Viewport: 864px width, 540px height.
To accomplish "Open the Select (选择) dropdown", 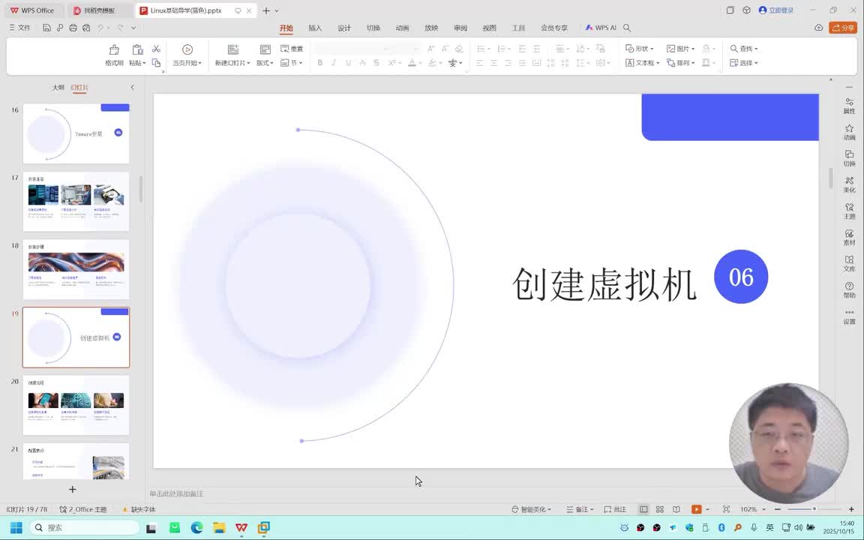I will point(744,63).
